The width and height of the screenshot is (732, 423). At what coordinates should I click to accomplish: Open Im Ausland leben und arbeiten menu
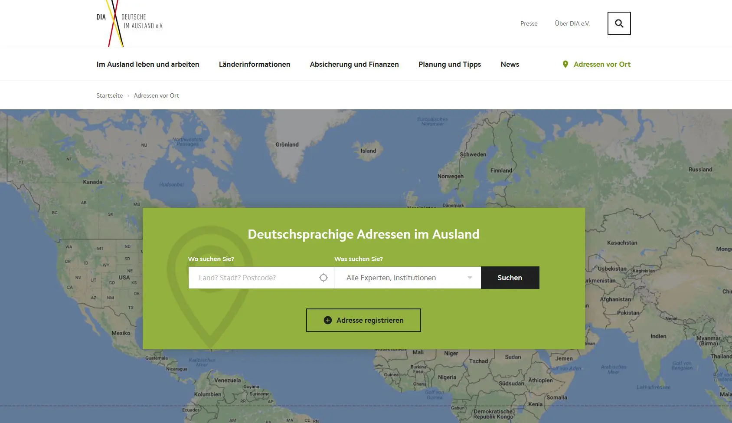[148, 64]
